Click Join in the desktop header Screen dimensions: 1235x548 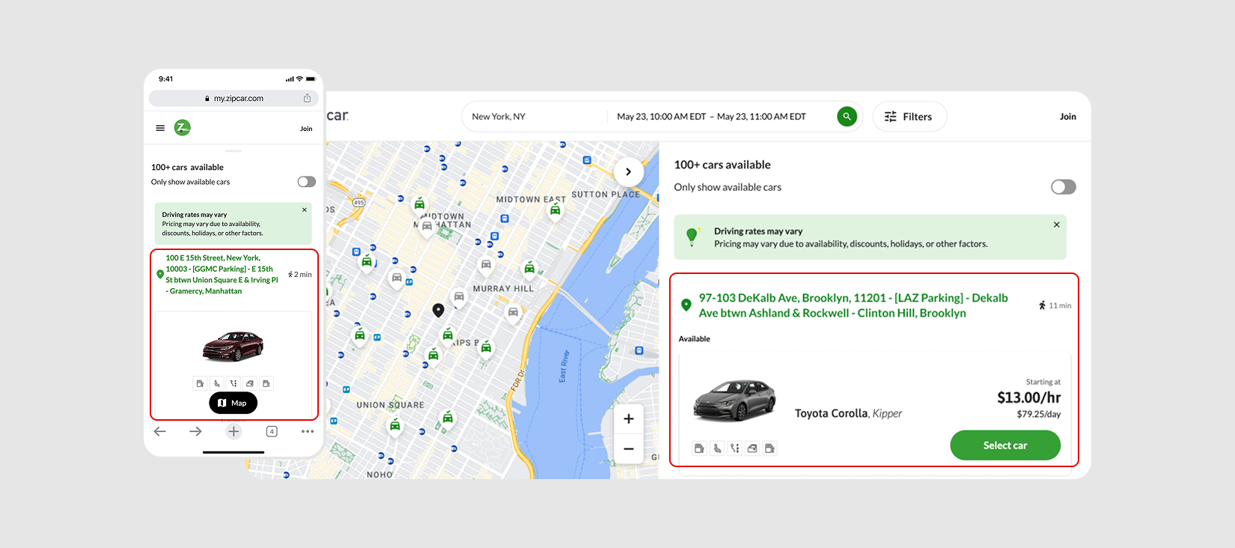(x=1068, y=117)
